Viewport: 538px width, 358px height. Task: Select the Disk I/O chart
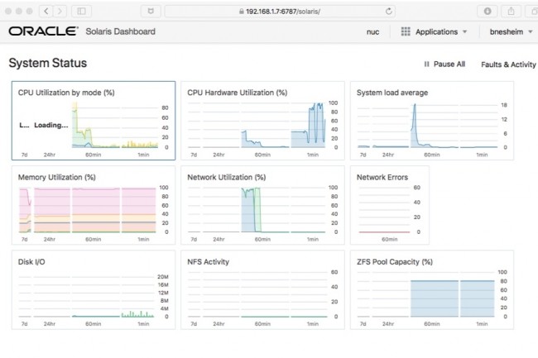[94, 290]
